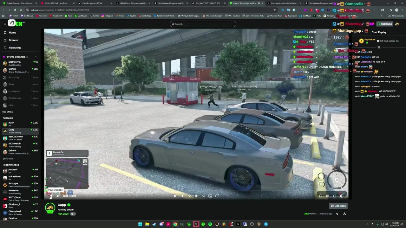406x228 pixels.
Task: Enter fullscreen in the video player
Action: pos(335,196)
